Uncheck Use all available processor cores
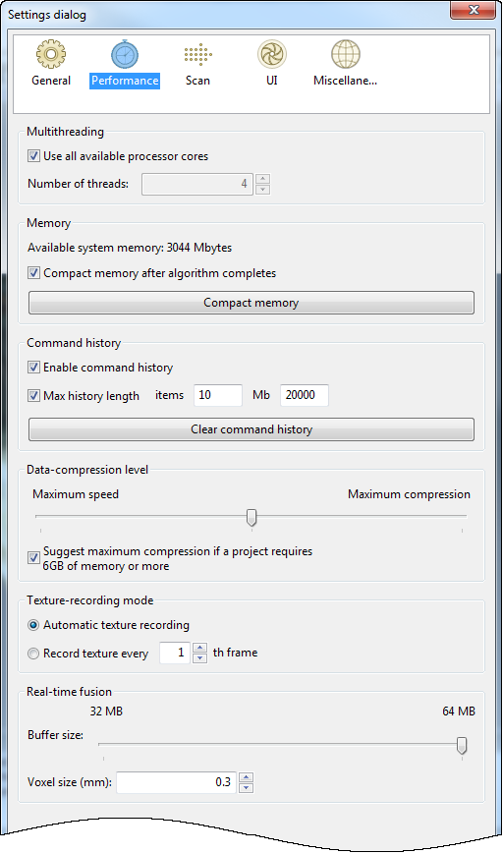 pos(33,156)
